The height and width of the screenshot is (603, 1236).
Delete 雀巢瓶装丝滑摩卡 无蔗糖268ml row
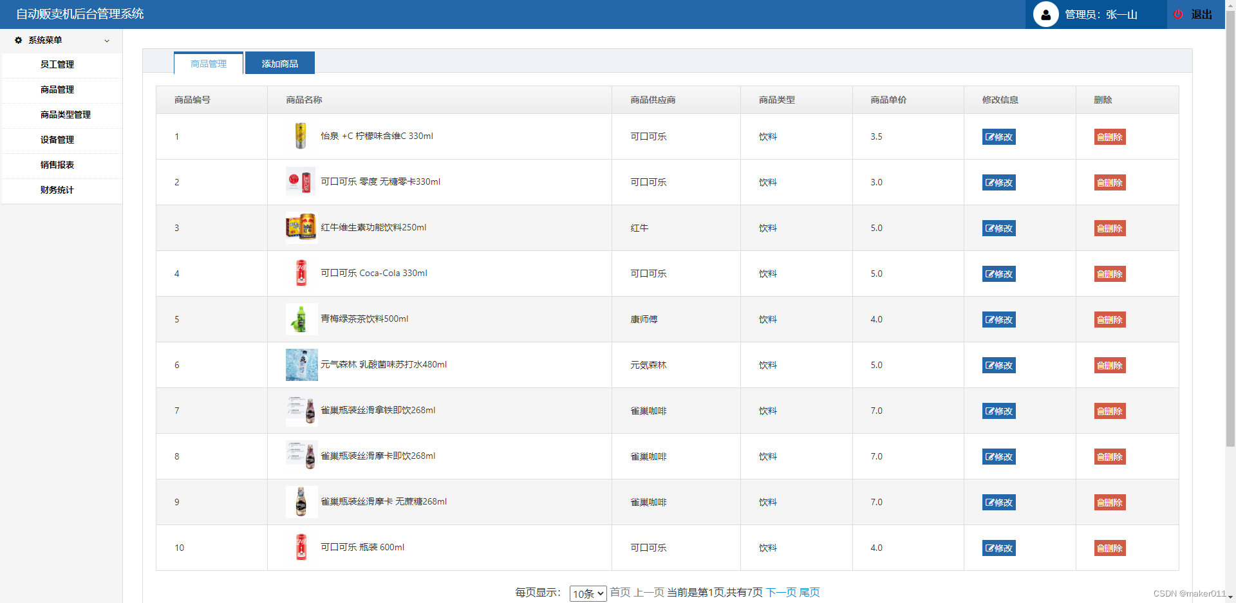pos(1110,503)
